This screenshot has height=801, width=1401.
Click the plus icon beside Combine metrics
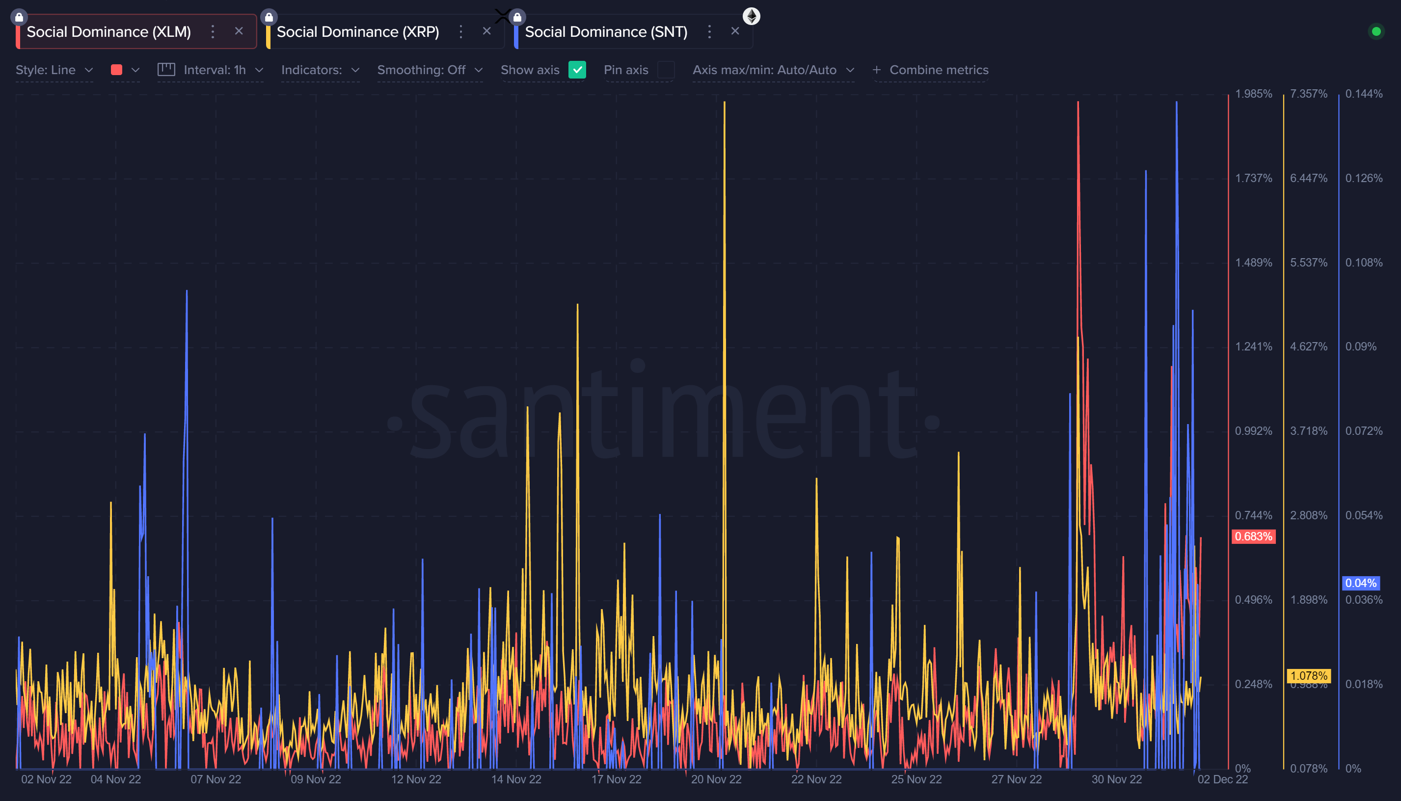tap(877, 70)
